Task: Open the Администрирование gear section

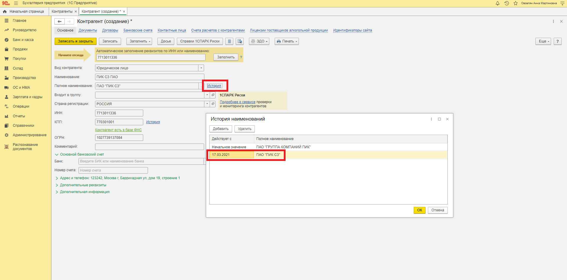Action: point(30,135)
